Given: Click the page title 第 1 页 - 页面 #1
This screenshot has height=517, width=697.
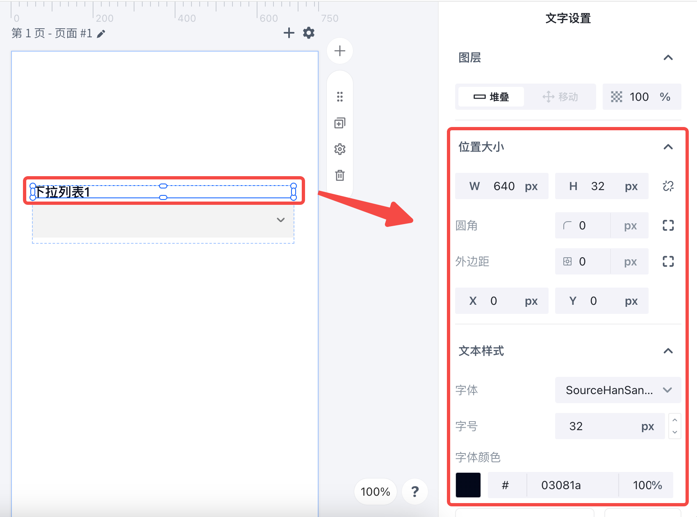Looking at the screenshot, I should (x=52, y=33).
